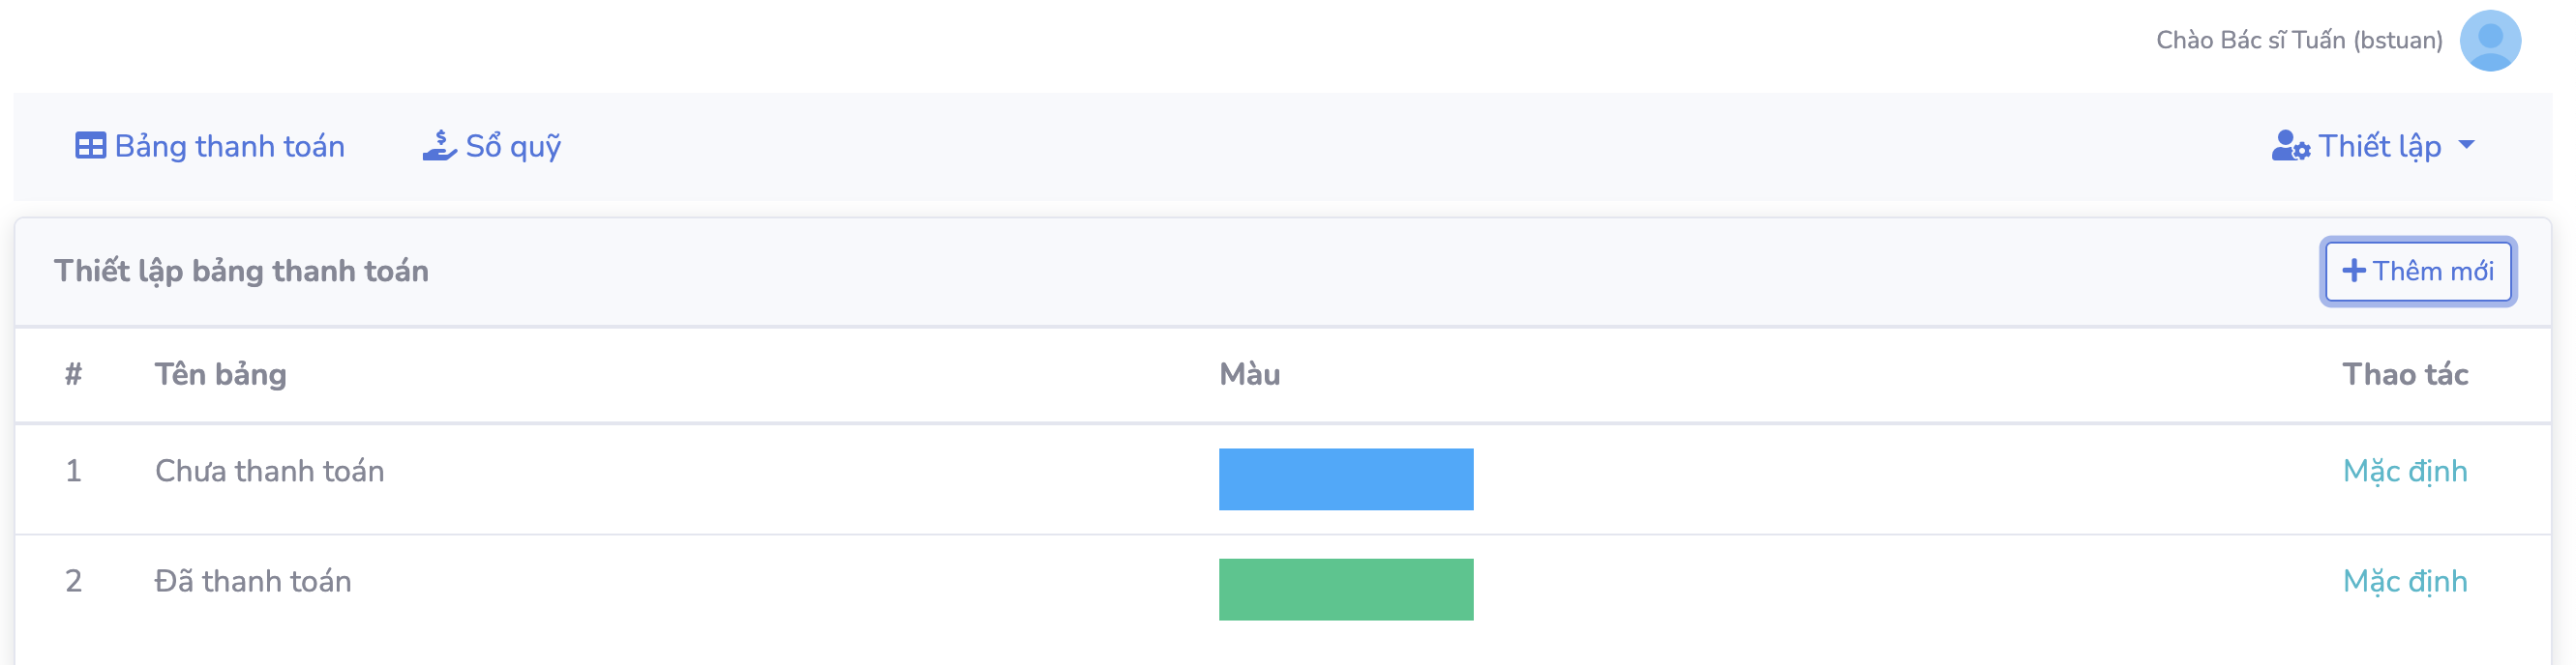Image resolution: width=2576 pixels, height=665 pixels.
Task: Click the table icon beside Bảng thanh toán
Action: tap(90, 147)
